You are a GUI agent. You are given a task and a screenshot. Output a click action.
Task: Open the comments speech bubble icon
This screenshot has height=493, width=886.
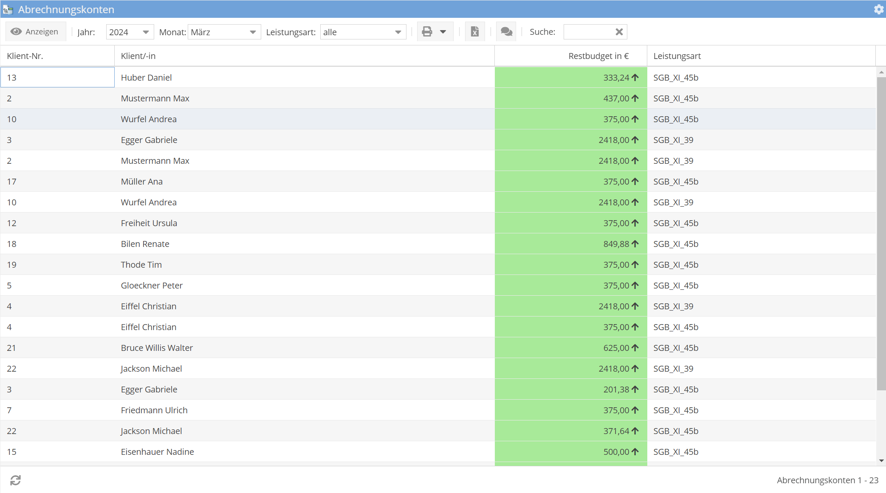click(506, 32)
